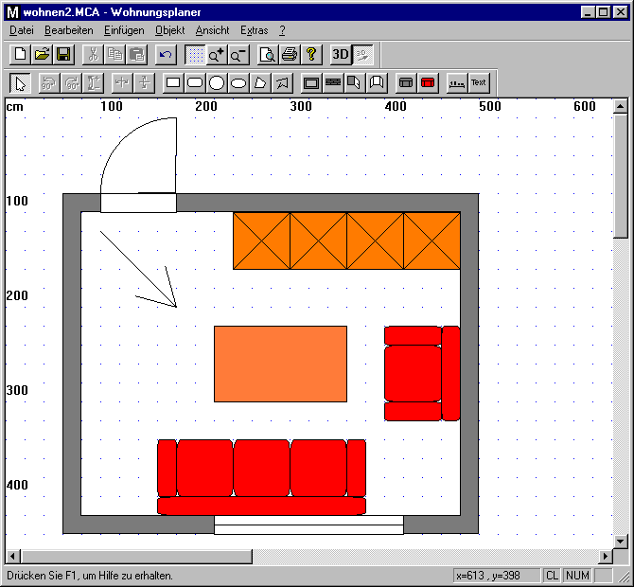
Task: Toggle the dotted grid display button
Action: pyautogui.click(x=195, y=55)
